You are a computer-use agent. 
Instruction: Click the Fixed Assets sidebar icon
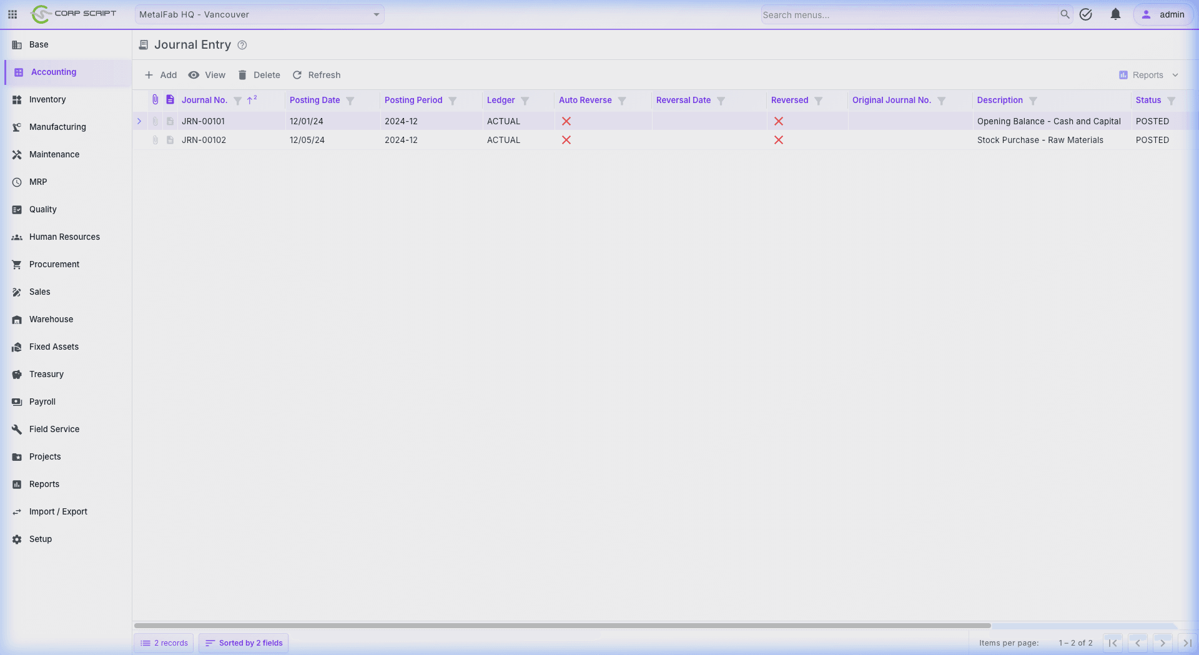(17, 347)
